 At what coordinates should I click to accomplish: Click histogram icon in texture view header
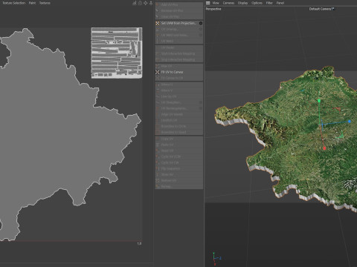tap(135, 3)
